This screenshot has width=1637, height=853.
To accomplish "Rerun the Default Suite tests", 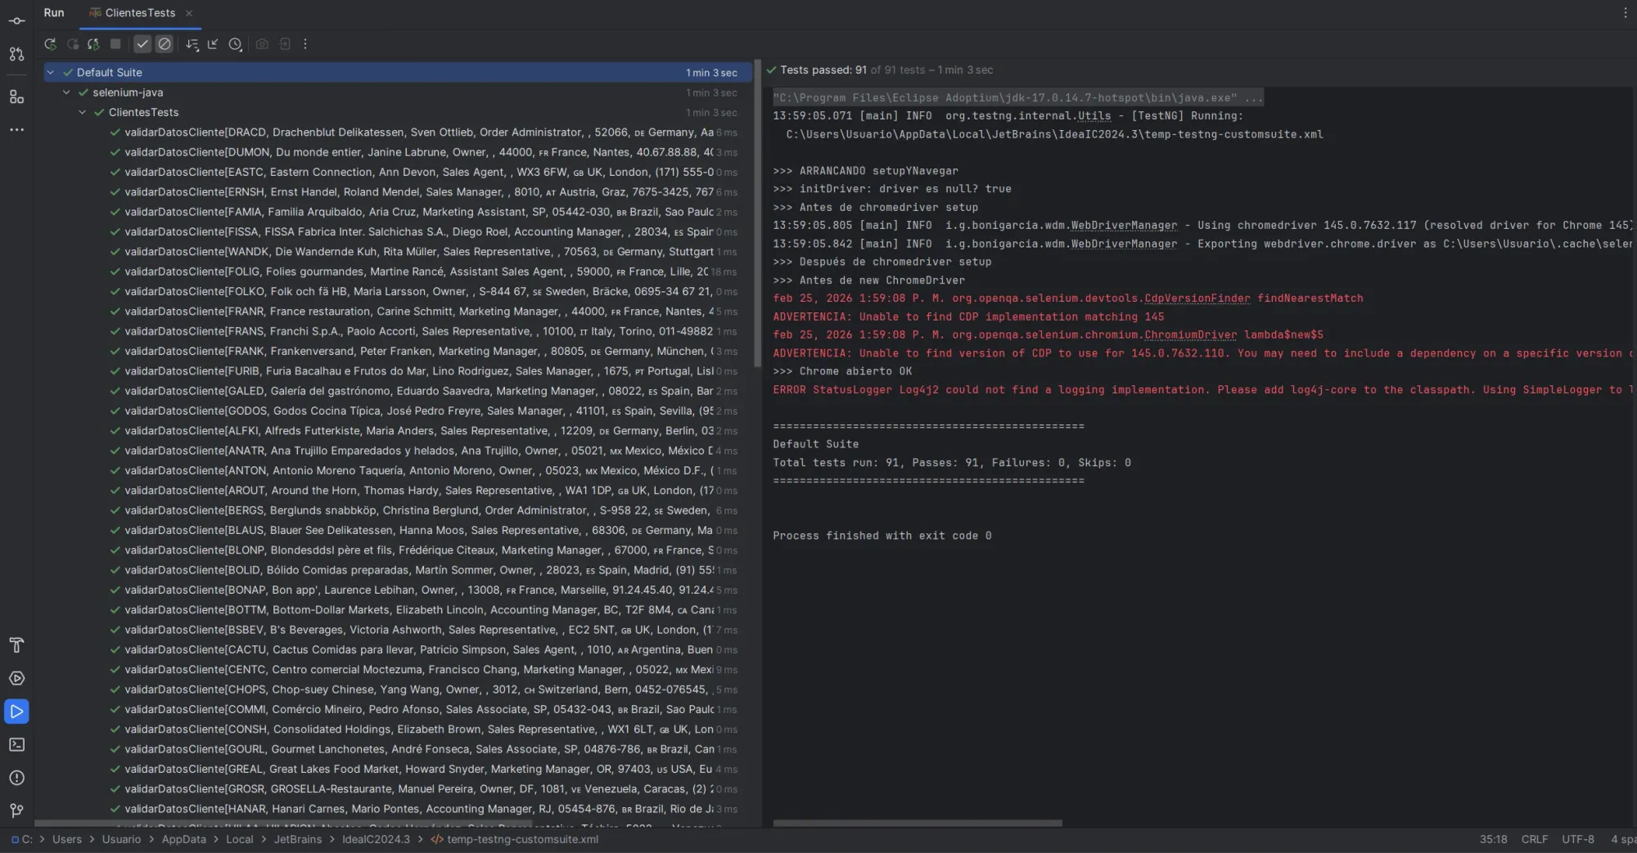I will click(50, 44).
